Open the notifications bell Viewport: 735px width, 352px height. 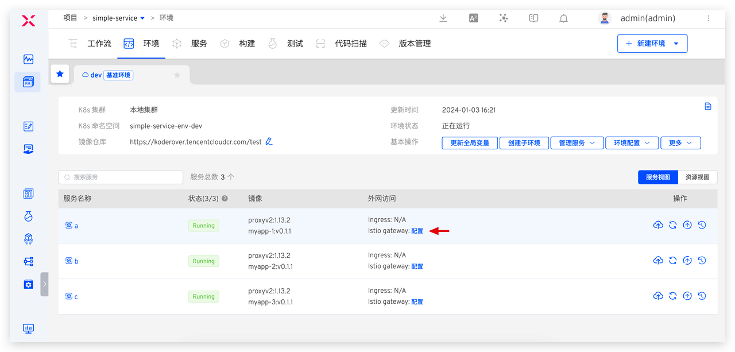564,18
